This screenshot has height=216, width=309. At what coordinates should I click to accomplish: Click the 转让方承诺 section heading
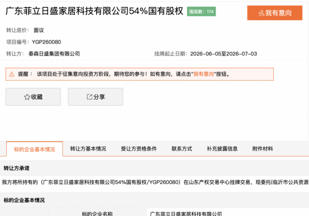[17, 168]
